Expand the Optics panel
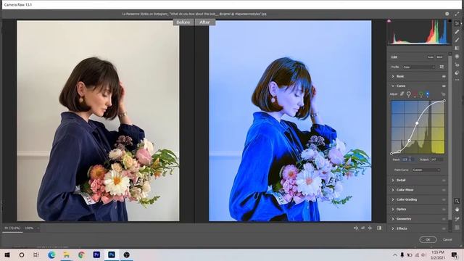The width and height of the screenshot is (464, 261). coord(393,210)
